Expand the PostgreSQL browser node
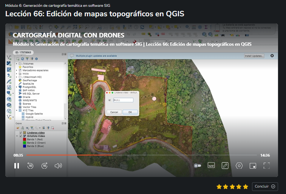Viewport: 286px width, 194px height. tap(17, 87)
